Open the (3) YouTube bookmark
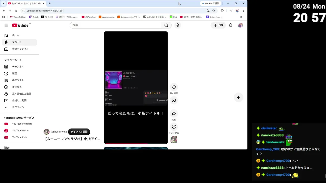The width and height of the screenshot is (326, 183). (89, 17)
